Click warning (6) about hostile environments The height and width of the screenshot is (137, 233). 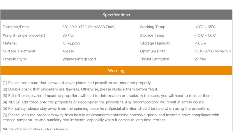pyautogui.click(x=111, y=118)
